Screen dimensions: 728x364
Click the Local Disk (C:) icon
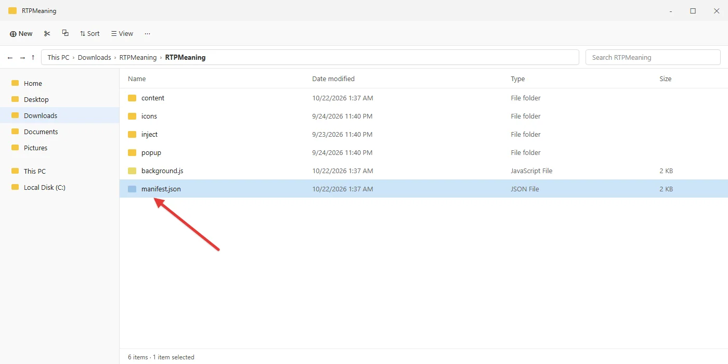(15, 187)
